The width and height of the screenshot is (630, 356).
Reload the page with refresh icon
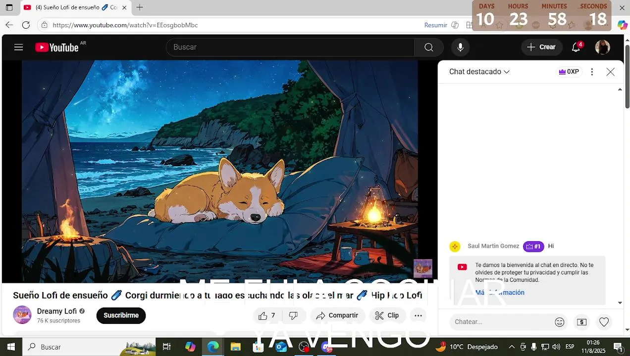click(26, 25)
